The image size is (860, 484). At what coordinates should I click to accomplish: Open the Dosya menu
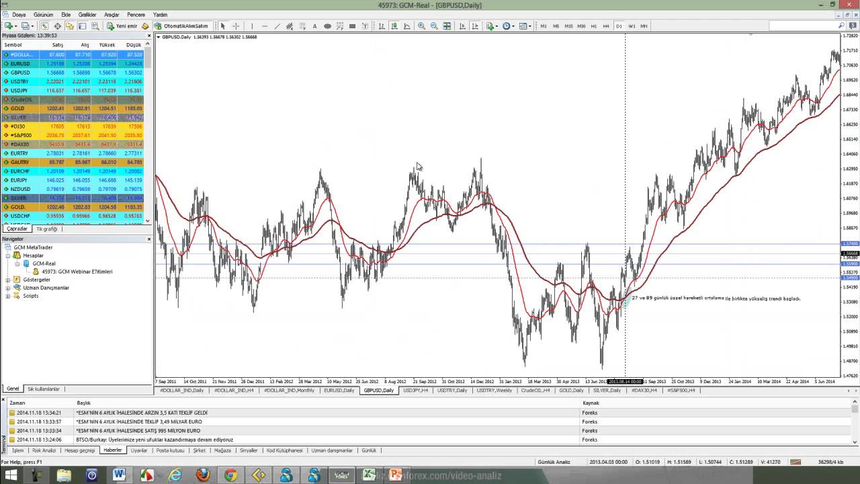click(19, 14)
